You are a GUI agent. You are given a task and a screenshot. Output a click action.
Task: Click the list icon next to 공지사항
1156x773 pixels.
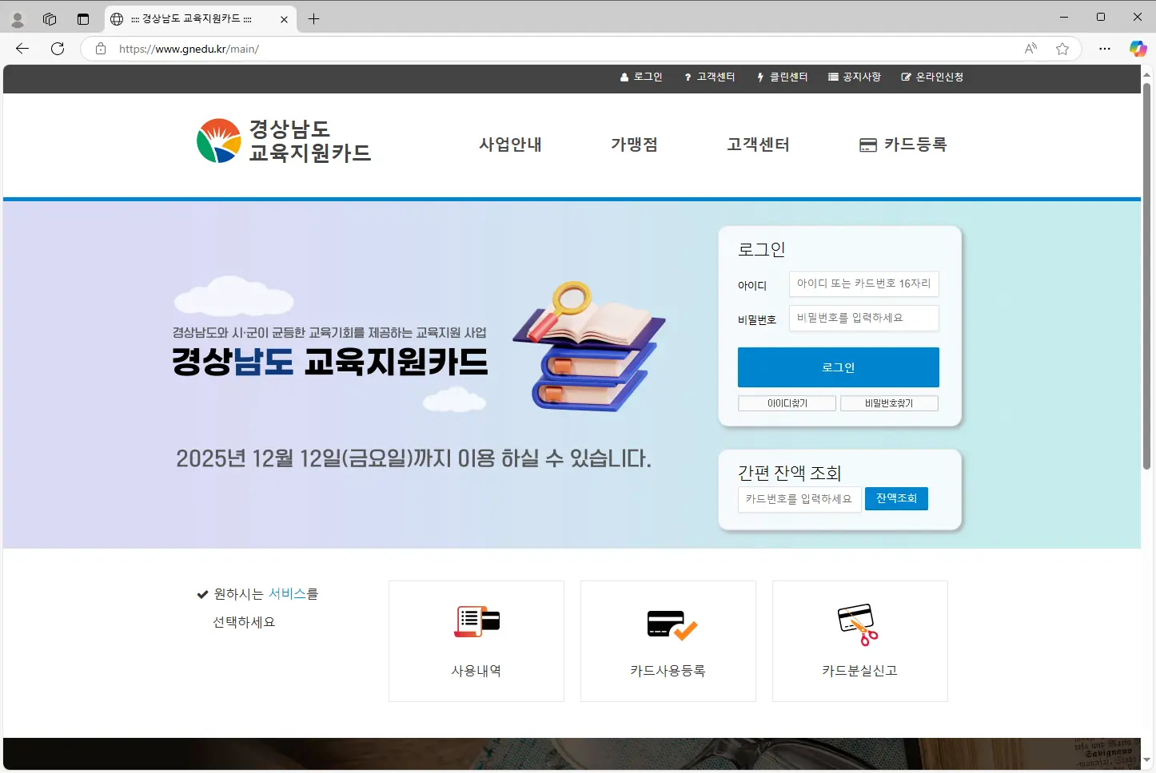click(x=831, y=77)
